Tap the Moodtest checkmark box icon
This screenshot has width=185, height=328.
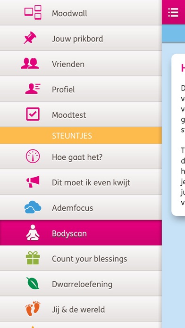(33, 114)
